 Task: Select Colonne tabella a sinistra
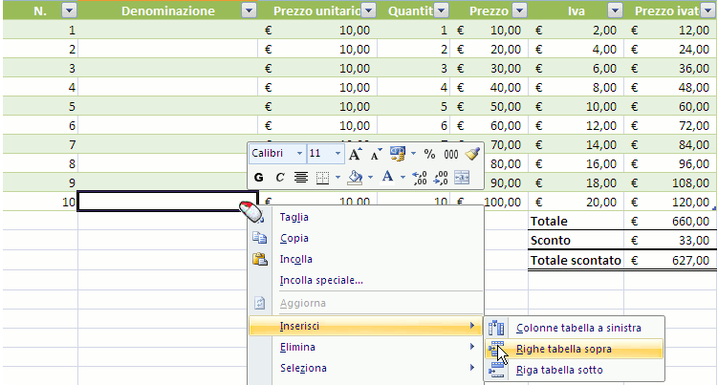click(x=575, y=328)
